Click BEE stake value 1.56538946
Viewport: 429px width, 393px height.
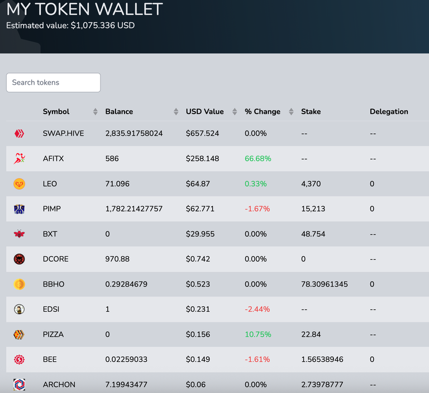(322, 360)
